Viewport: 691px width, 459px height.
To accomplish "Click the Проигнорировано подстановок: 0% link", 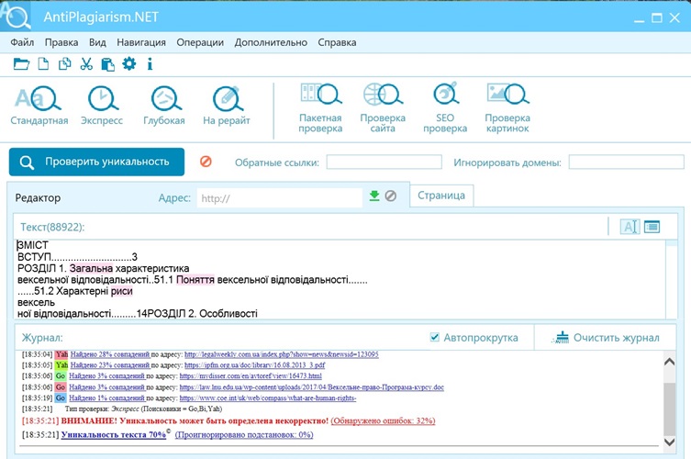I will (x=244, y=434).
